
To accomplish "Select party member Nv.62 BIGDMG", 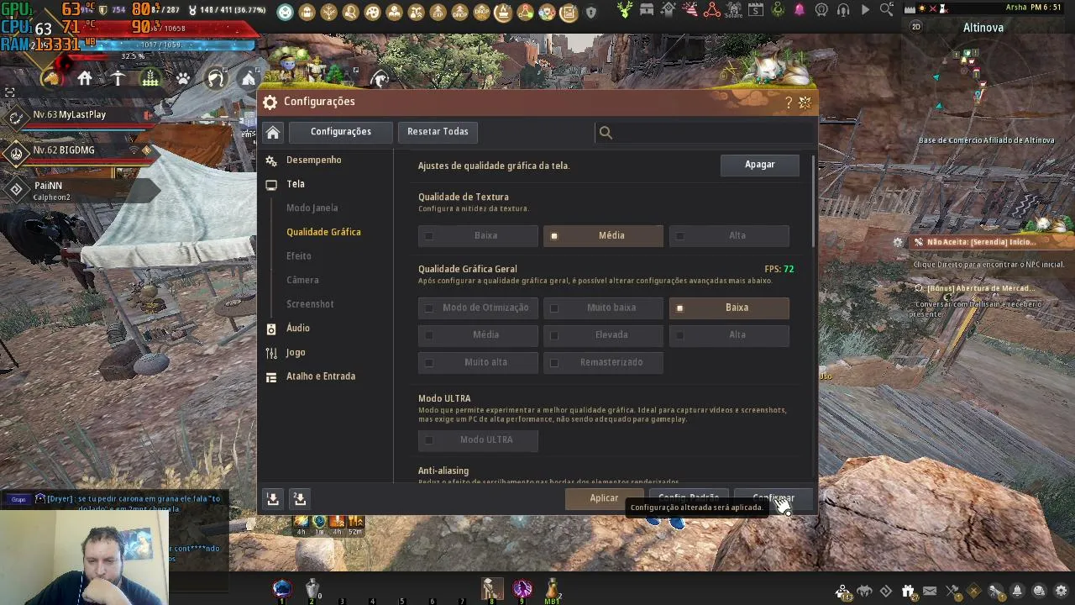I will 81,151.
